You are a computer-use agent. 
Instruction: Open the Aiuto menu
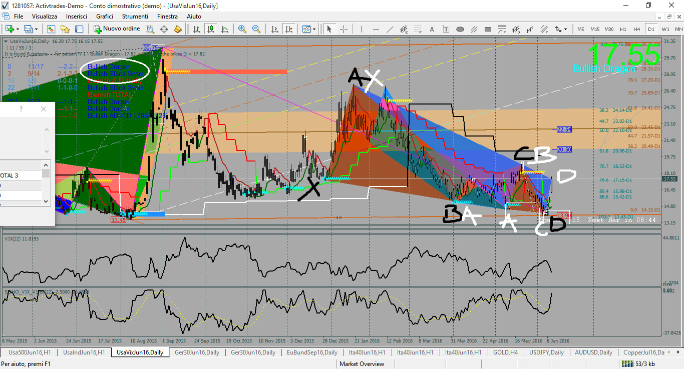[x=194, y=16]
